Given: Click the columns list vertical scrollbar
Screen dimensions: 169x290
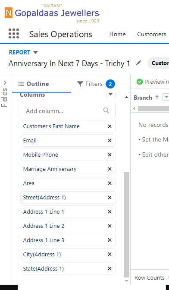Looking at the screenshot, I should pos(126,224).
